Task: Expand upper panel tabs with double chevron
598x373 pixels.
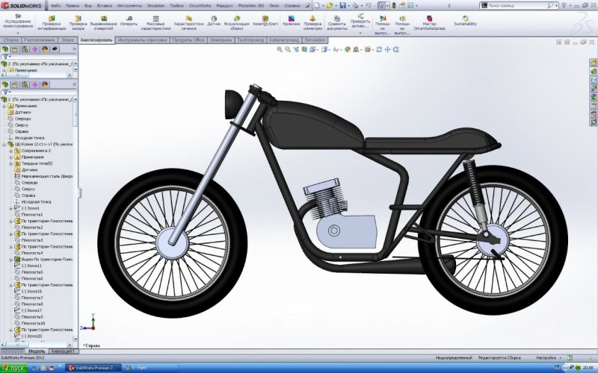Action: 74,49
